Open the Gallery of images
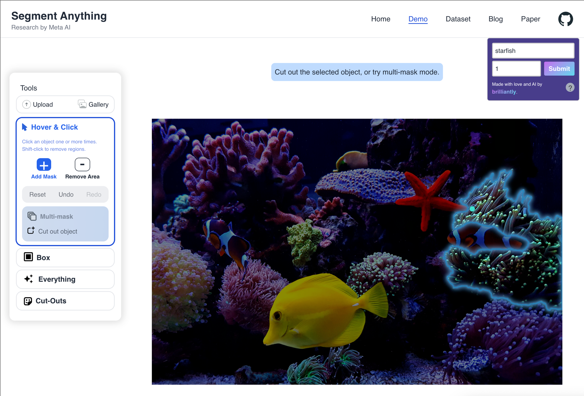 point(93,105)
